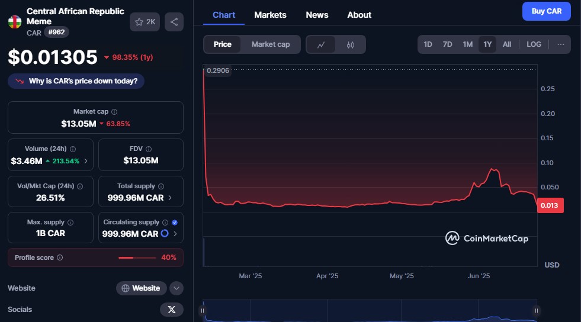Viewport: 581px width, 322px height.
Task: Click the 26.51% Vol/Mkt Cap value
Action: (50, 198)
